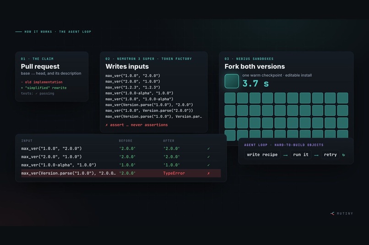The width and height of the screenshot is (369, 245).
Task: Click the AFTER column header
Action: point(169,141)
